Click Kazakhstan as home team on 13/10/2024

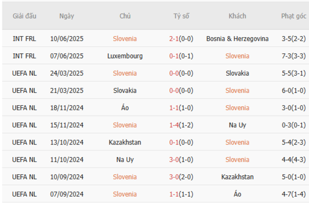click(125, 142)
